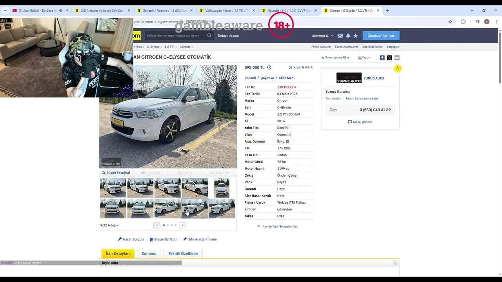Click the Yunus Auto store logo
502x282 pixels.
pyautogui.click(x=349, y=78)
